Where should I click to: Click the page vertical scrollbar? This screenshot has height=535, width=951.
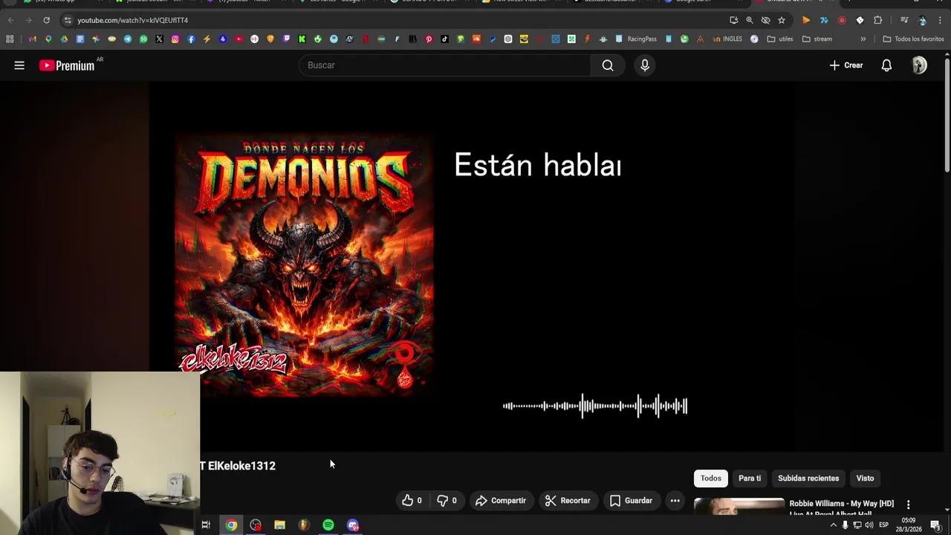947,115
